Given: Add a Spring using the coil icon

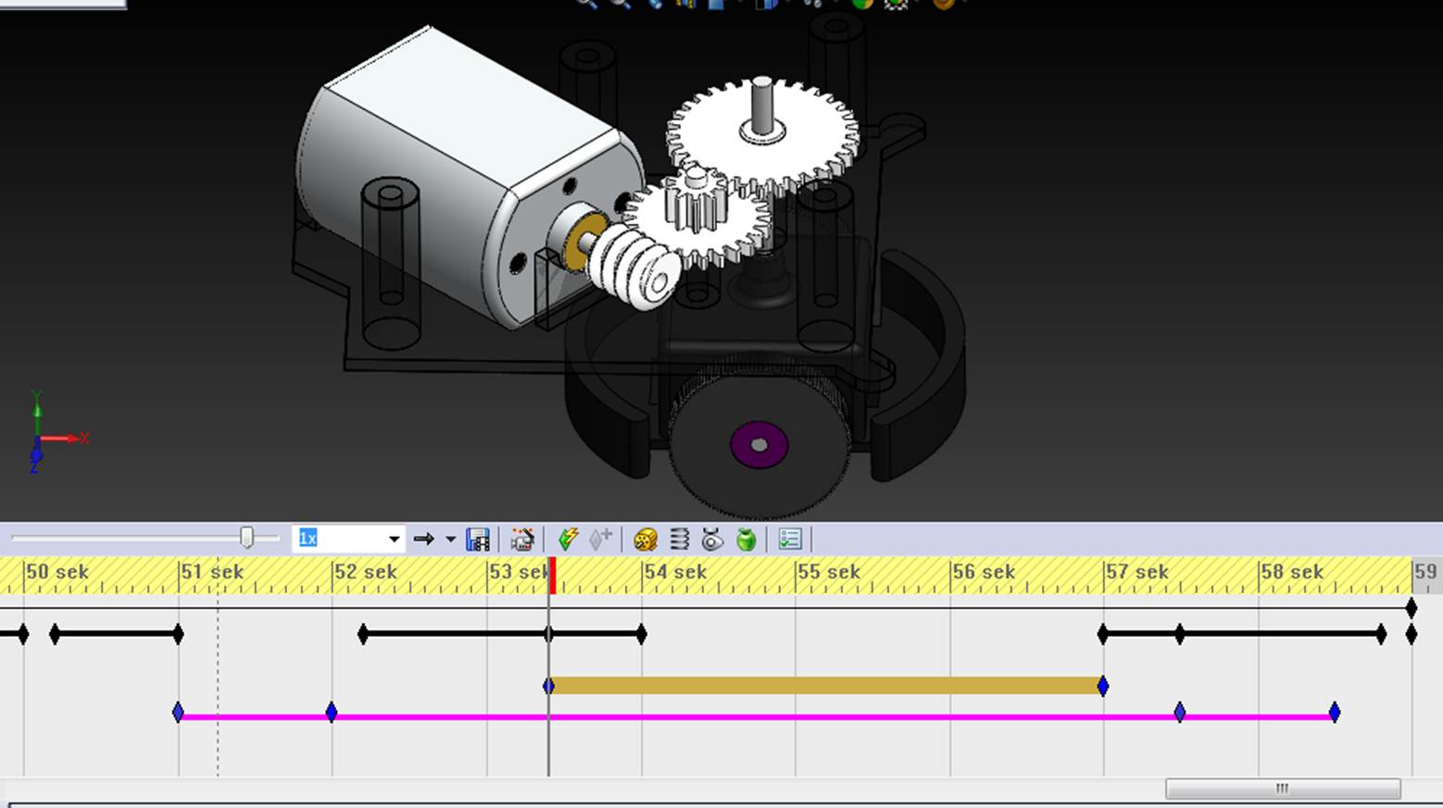Looking at the screenshot, I should coord(679,539).
